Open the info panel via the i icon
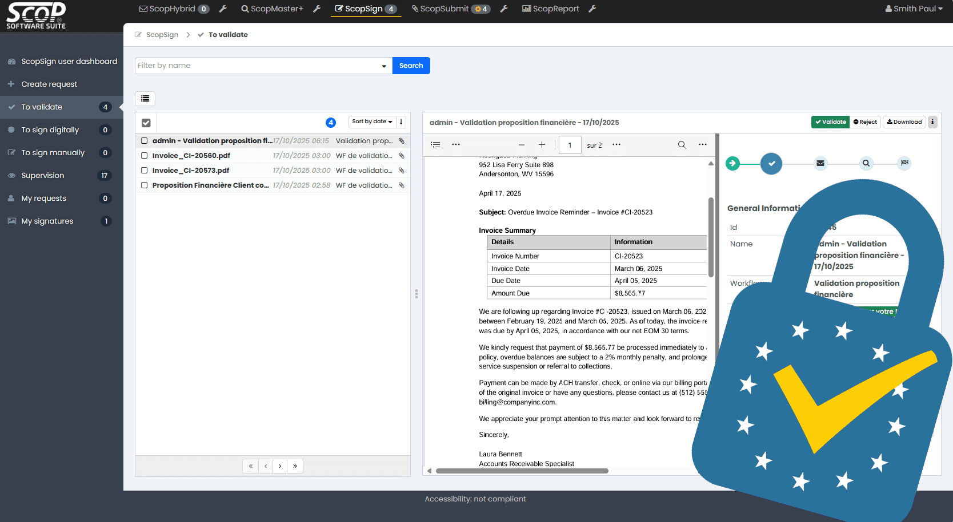 click(932, 122)
